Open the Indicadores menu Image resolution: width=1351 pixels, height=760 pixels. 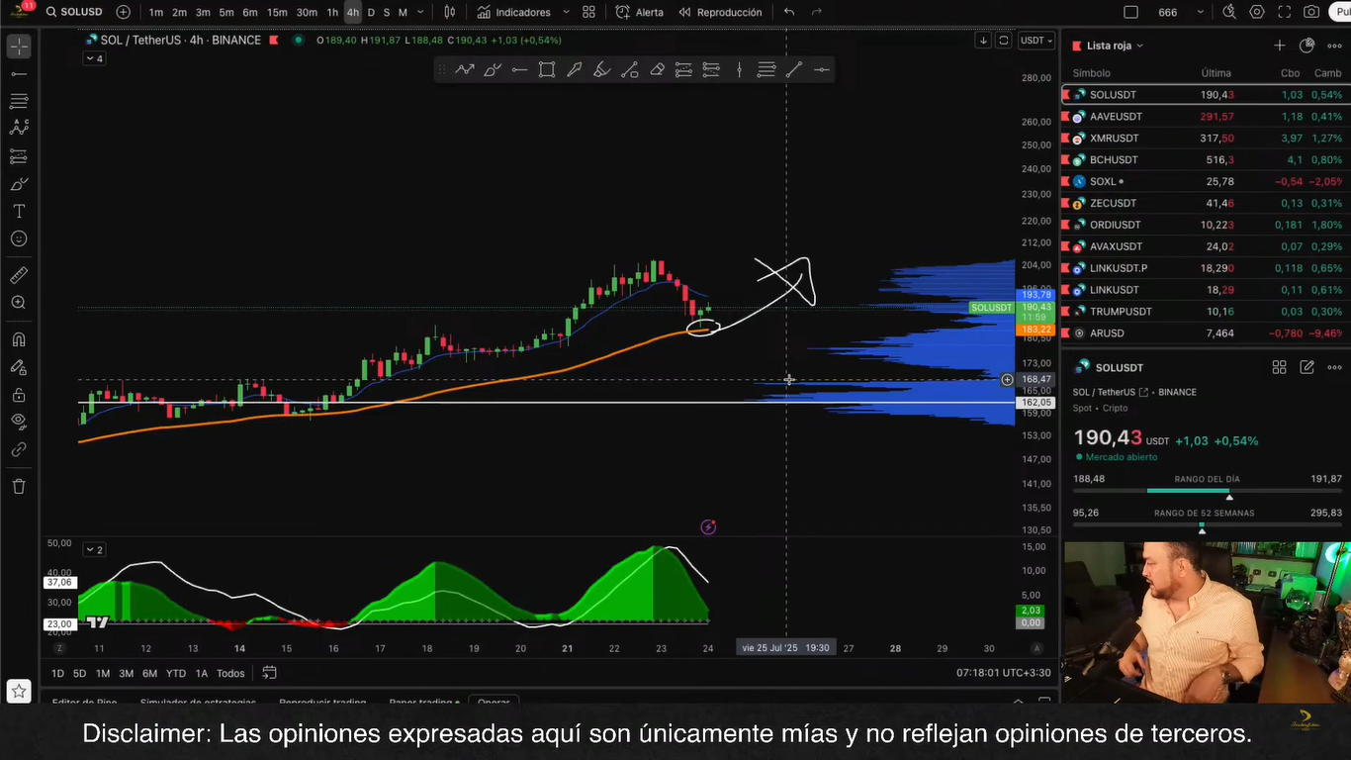[x=513, y=12]
